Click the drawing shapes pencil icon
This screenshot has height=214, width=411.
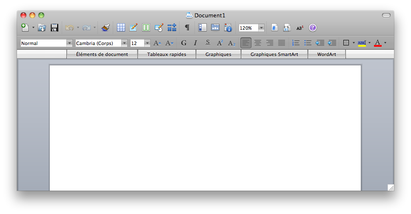click(x=159, y=28)
